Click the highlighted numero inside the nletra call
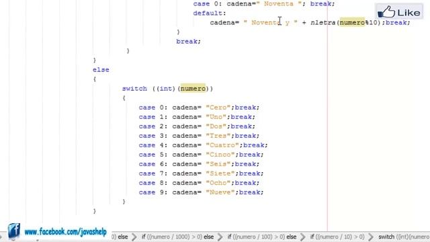 click(x=352, y=22)
